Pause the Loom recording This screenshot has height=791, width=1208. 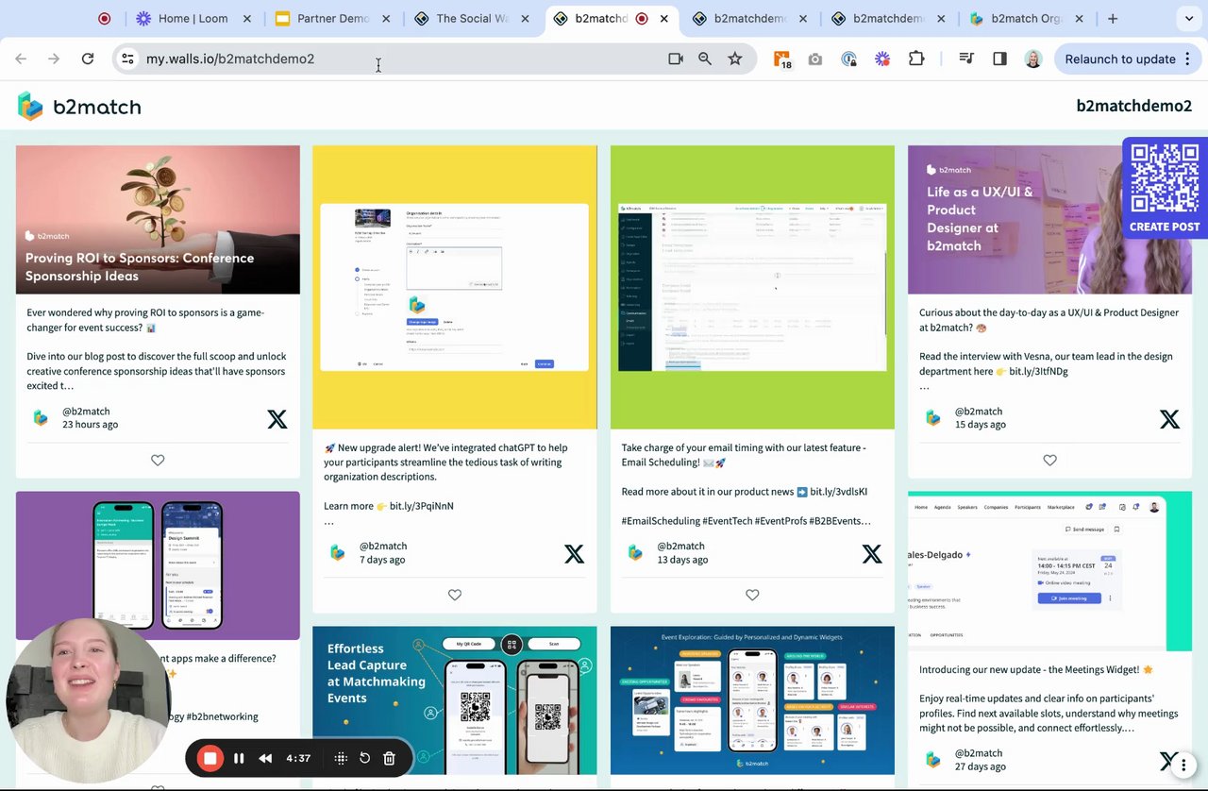239,758
